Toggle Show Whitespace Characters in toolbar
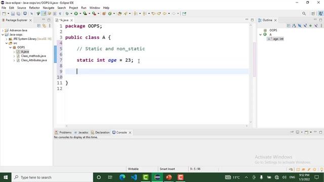The image size is (324, 182). point(60,14)
